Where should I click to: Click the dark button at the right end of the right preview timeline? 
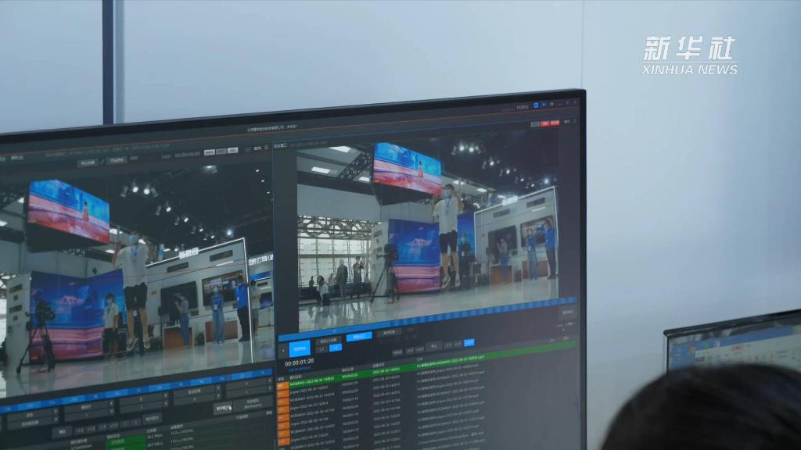[x=566, y=312]
